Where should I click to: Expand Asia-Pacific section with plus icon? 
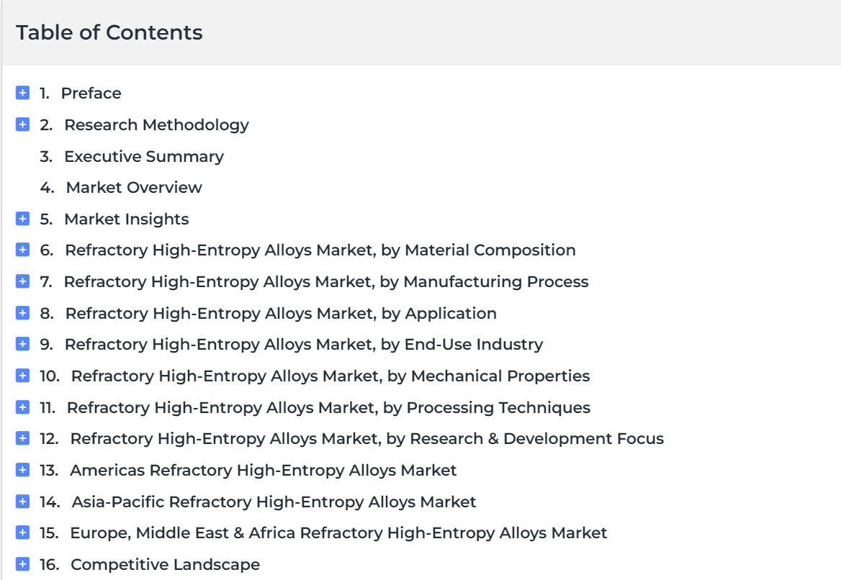point(22,502)
